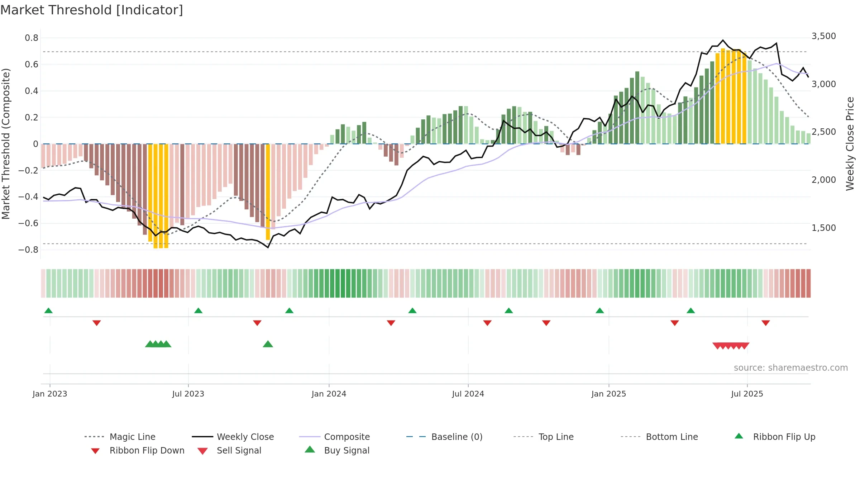
Task: Click the ribbon flip up marker in April 2024
Action: click(x=412, y=310)
